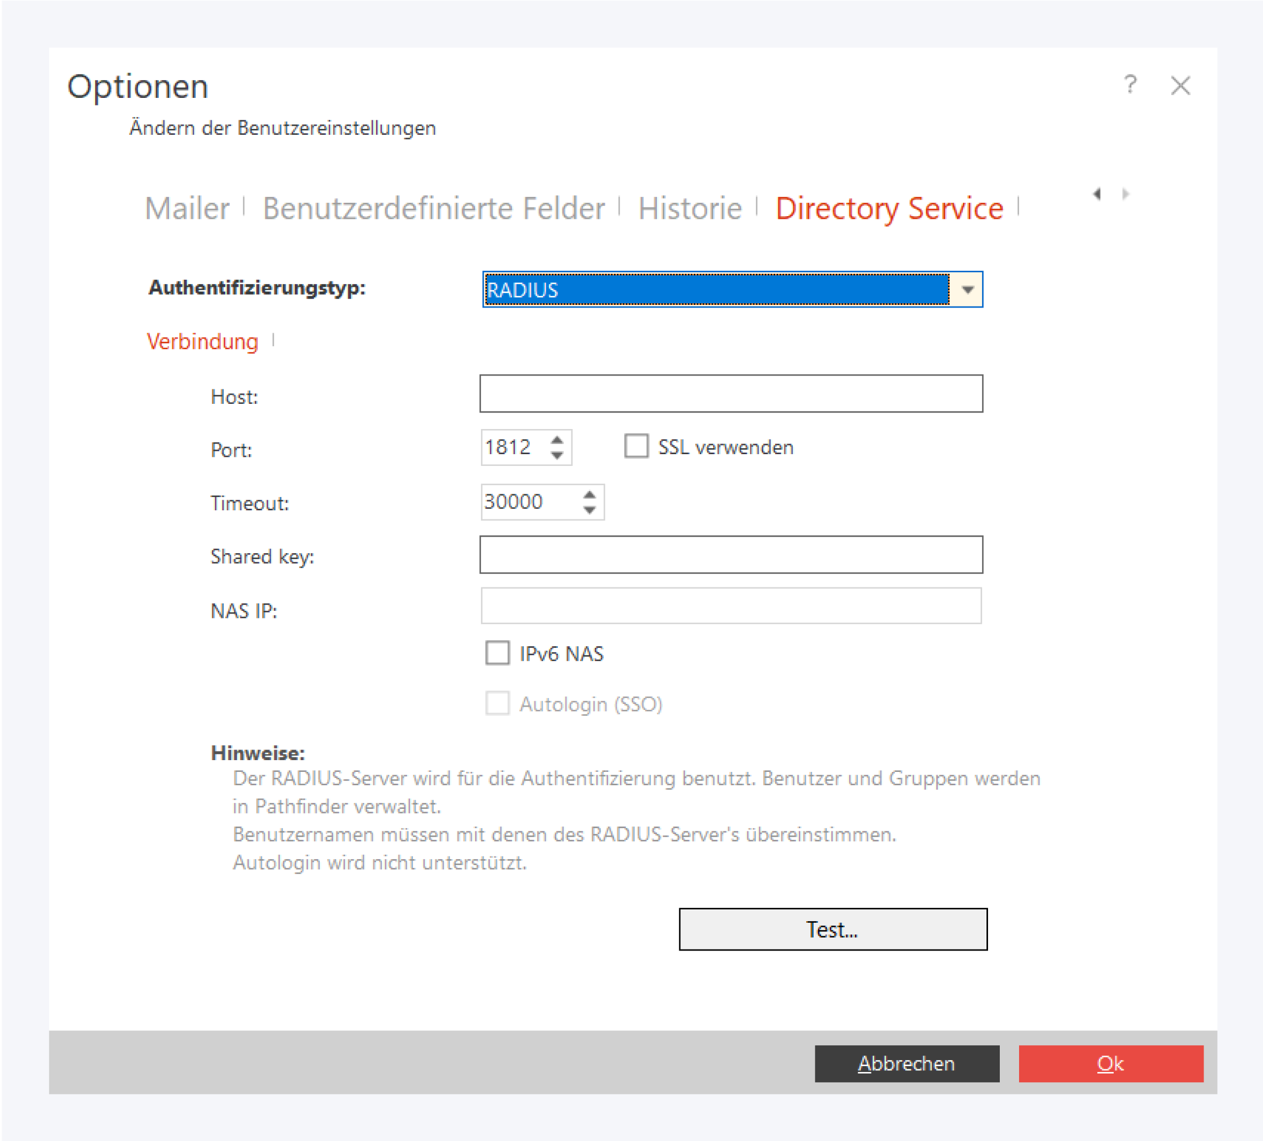Screen dimensions: 1263x1141
Task: Decrease Port value with down arrow
Action: [557, 456]
